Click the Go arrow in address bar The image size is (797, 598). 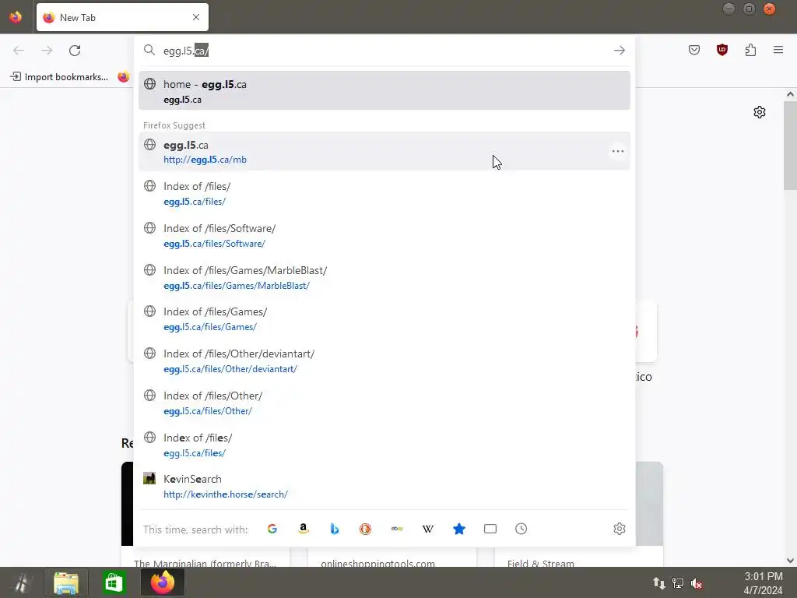[x=619, y=51]
